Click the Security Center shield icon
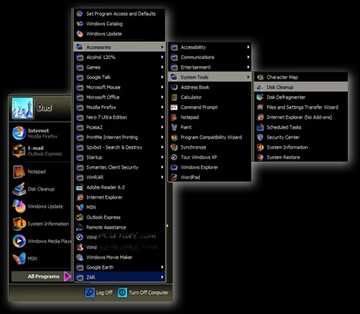Image resolution: width=360 pixels, height=314 pixels. click(x=260, y=137)
